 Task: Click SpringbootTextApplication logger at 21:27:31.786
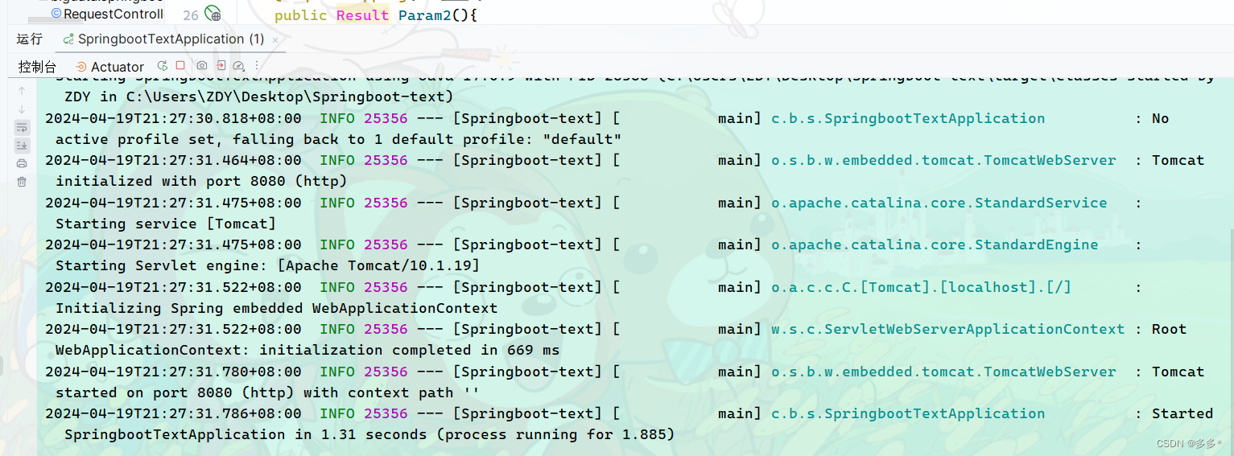[x=908, y=413]
